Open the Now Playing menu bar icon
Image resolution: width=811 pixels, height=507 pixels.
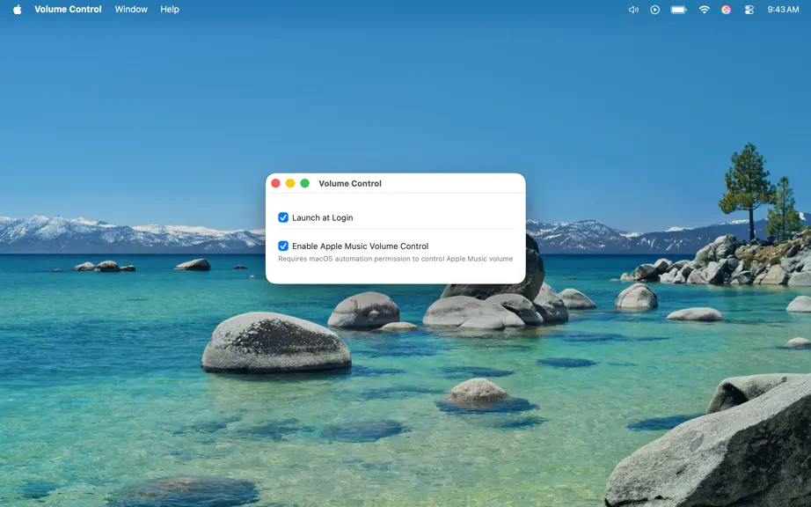(x=654, y=10)
